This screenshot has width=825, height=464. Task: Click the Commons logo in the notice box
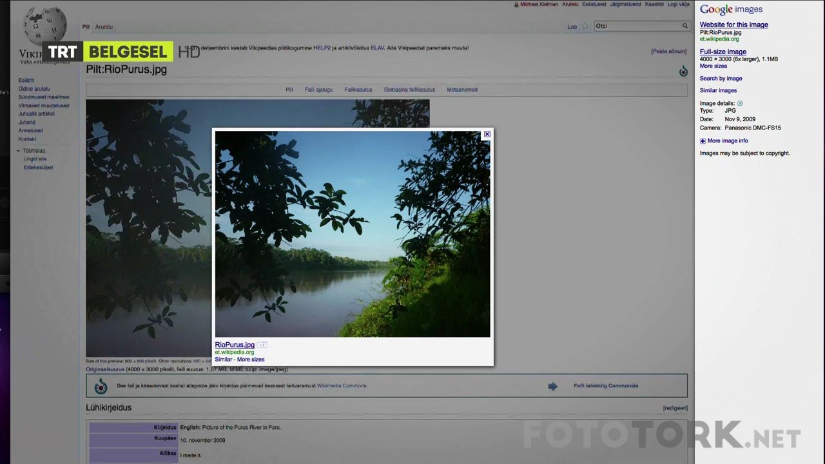pos(101,386)
